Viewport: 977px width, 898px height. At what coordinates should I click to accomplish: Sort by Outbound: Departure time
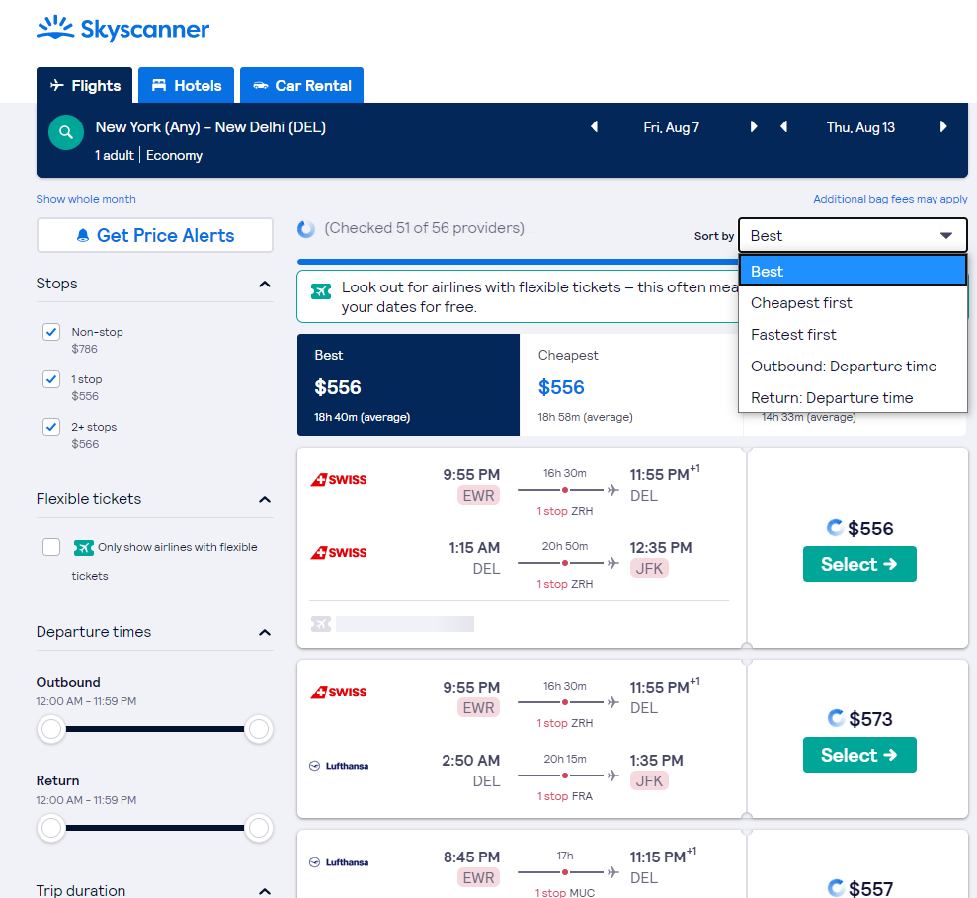point(853,367)
